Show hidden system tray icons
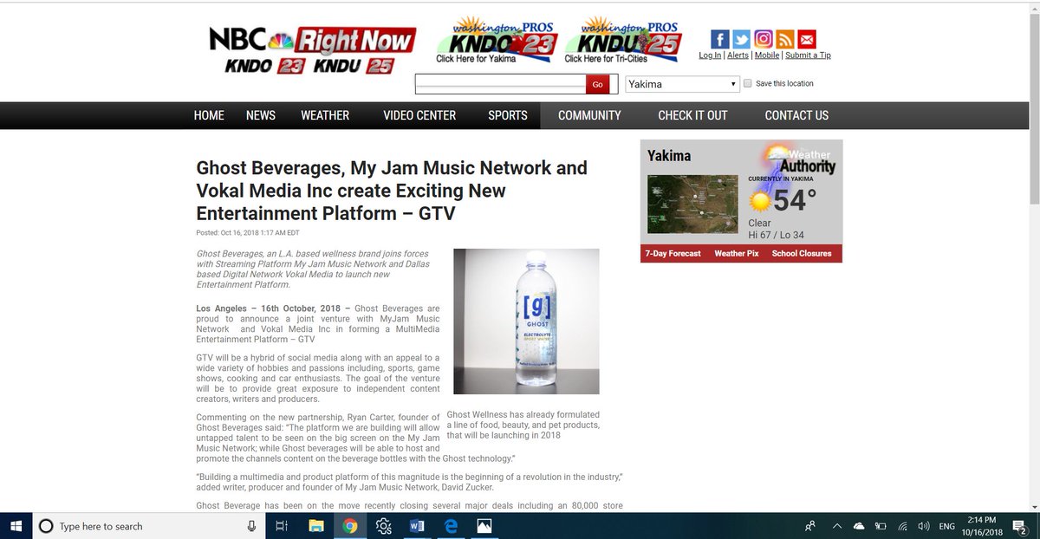This screenshot has height=539, width=1040. pos(837,526)
